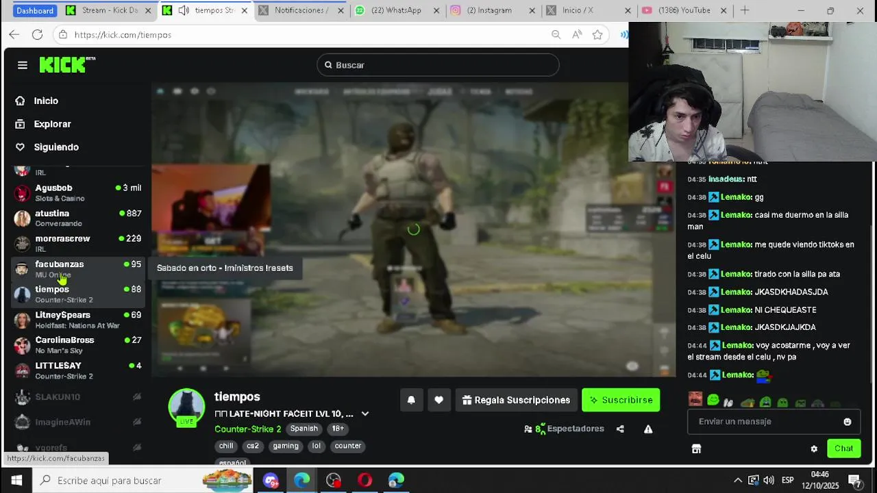The height and width of the screenshot is (493, 877).
Task: Click the chill tag
Action: [226, 446]
